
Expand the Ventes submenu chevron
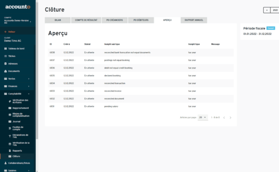coord(28,79)
